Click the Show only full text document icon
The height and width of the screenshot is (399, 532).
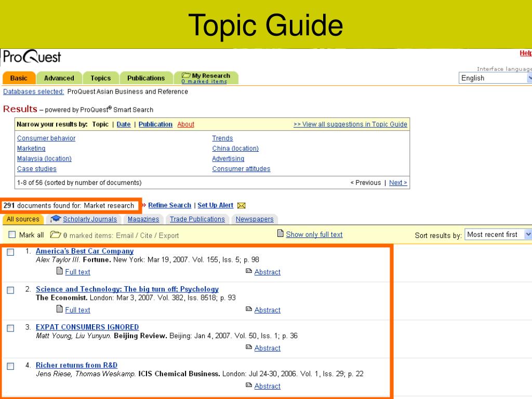280,233
